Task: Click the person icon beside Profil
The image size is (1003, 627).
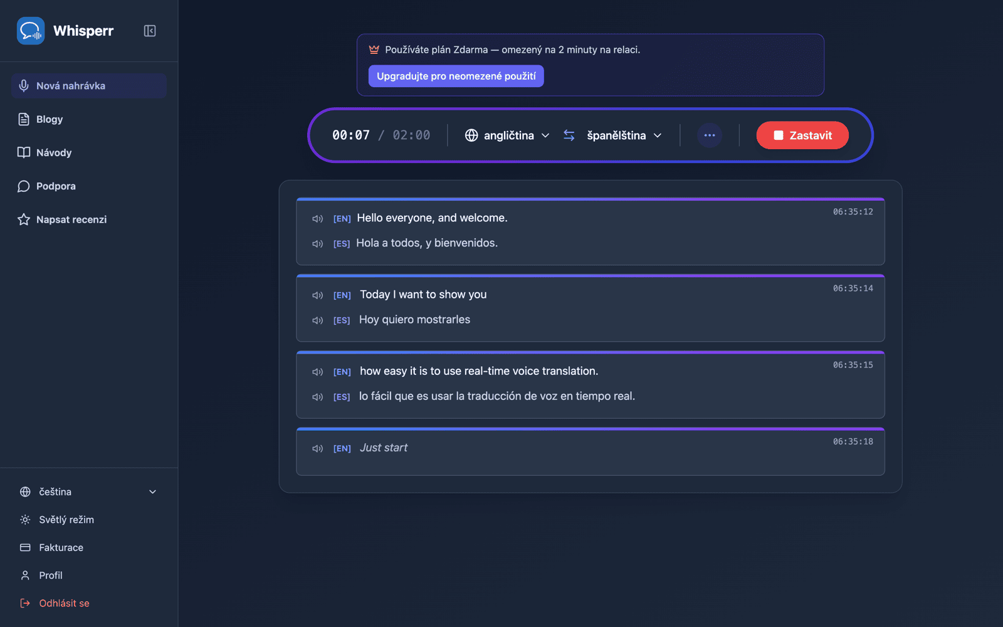Action: (x=25, y=575)
